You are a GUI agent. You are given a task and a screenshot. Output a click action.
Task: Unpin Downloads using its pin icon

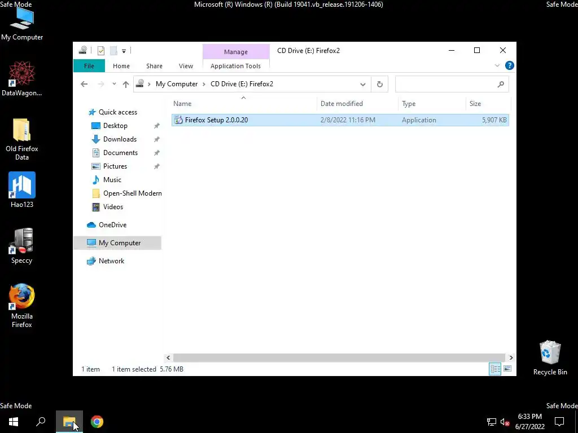tap(157, 140)
